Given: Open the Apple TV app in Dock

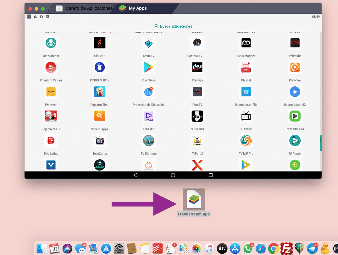Looking at the screenshot, I should (222, 249).
